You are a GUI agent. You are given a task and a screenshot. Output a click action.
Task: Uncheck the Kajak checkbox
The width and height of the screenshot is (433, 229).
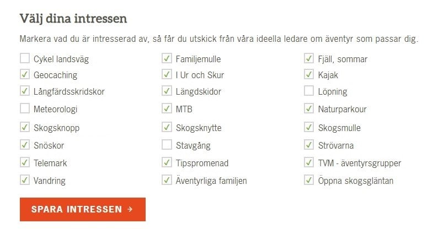click(309, 74)
